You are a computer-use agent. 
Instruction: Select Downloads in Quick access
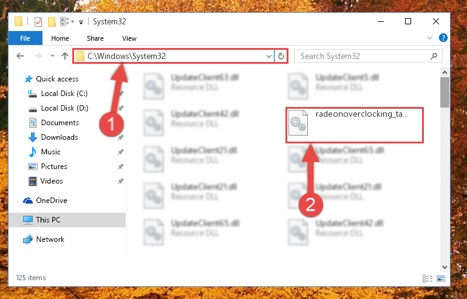(60, 137)
